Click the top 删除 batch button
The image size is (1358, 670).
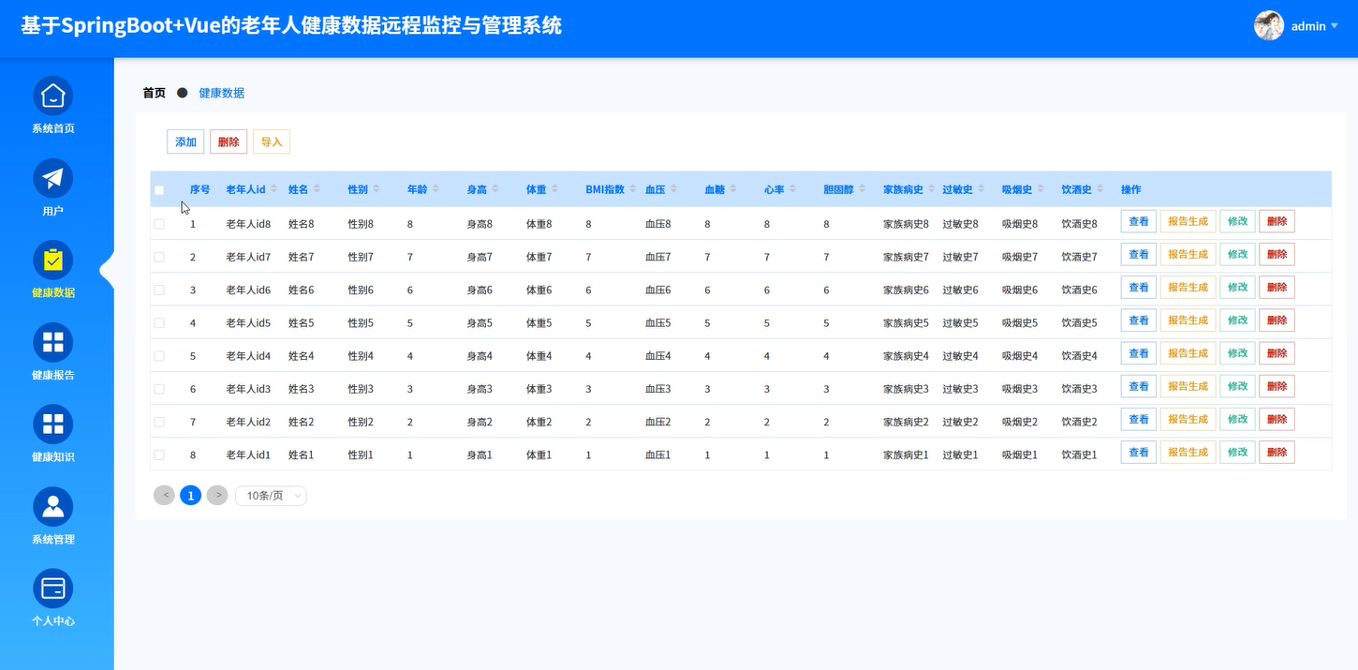[229, 141]
